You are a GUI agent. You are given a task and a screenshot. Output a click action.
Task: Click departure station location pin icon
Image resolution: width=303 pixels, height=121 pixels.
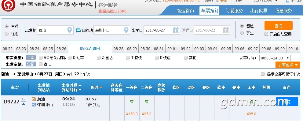70,30
